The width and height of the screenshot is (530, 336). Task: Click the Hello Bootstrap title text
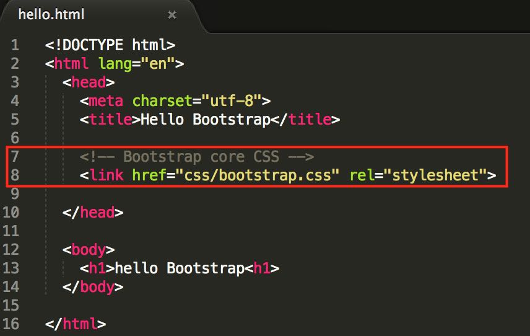coord(206,120)
